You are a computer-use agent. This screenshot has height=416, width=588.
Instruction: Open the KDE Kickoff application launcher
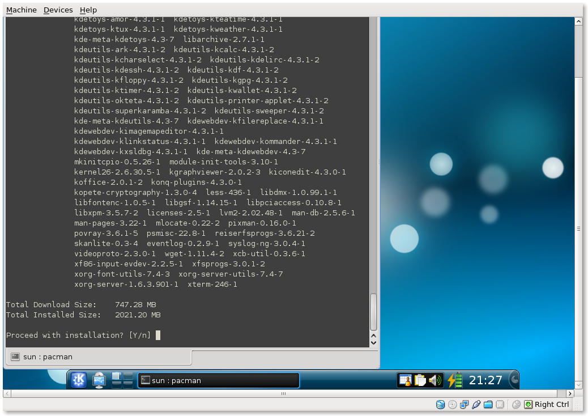[78, 380]
